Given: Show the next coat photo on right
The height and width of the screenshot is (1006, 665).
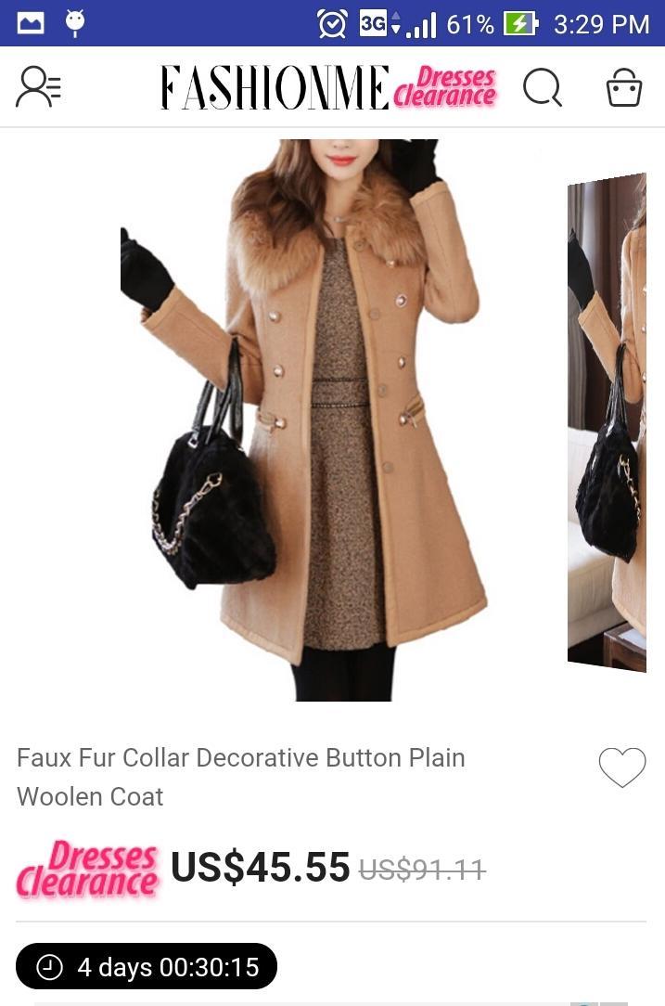Looking at the screenshot, I should click(607, 422).
